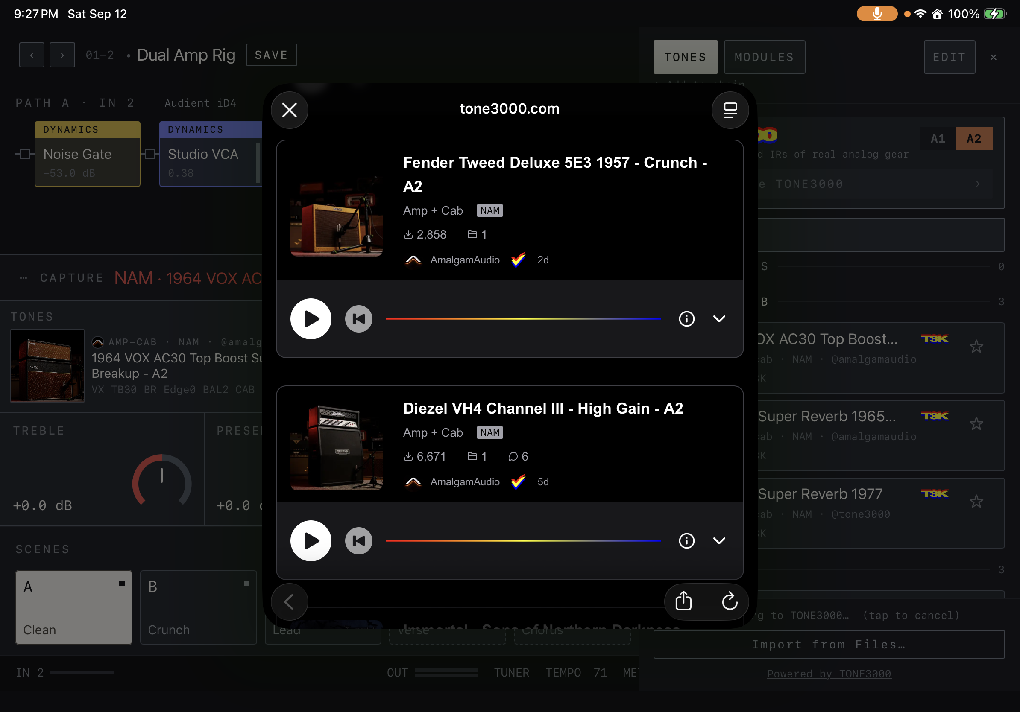The height and width of the screenshot is (712, 1020).
Task: Select the A1 architecture toggle
Action: tap(938, 138)
